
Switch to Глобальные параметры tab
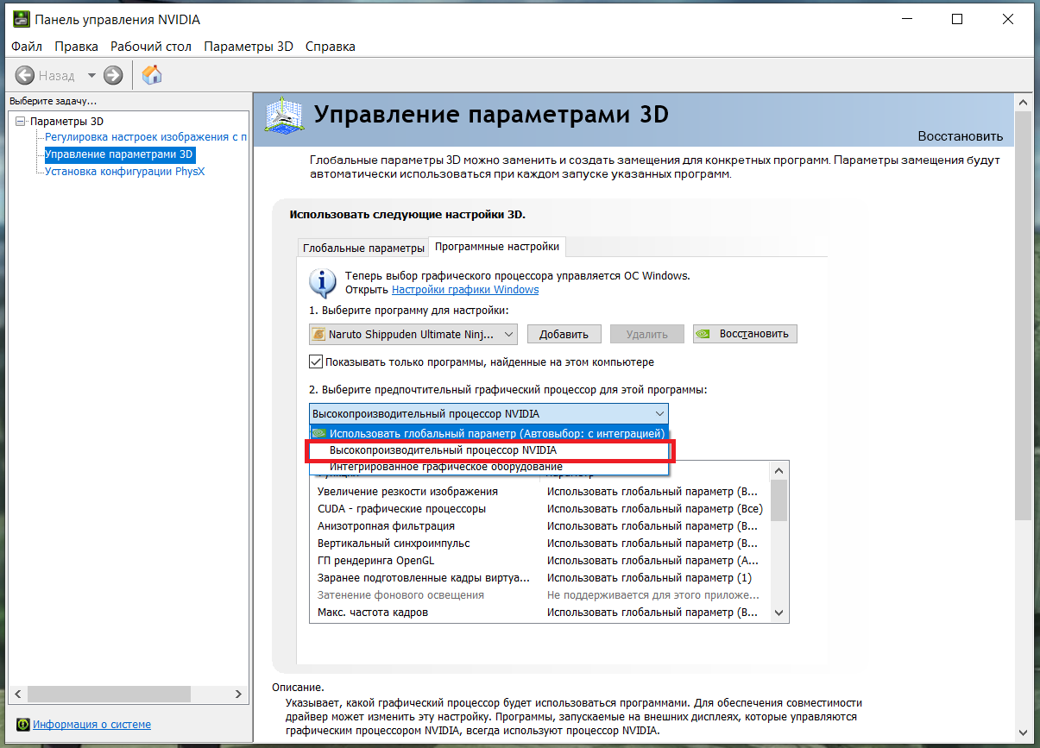[x=363, y=248]
